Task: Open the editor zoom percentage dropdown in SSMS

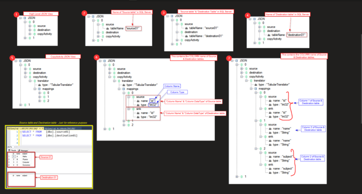Action: tap(15, 147)
